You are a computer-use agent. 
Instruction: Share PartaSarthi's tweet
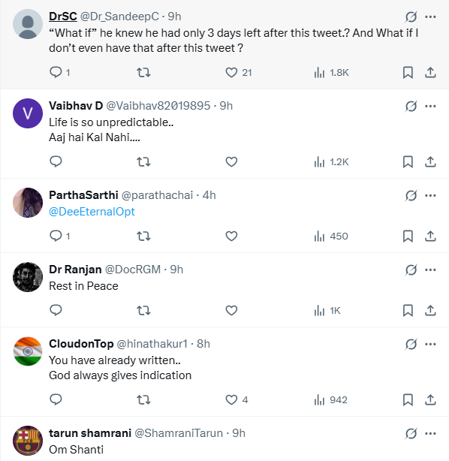click(430, 236)
